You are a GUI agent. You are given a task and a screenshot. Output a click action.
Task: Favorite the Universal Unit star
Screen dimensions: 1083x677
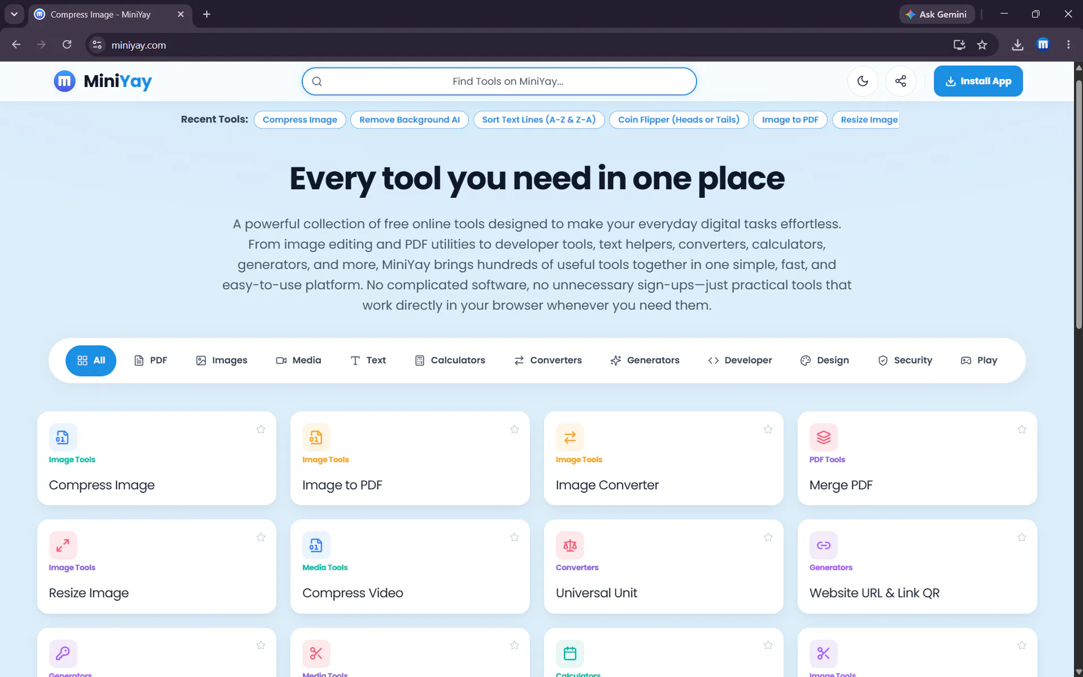[x=768, y=537]
